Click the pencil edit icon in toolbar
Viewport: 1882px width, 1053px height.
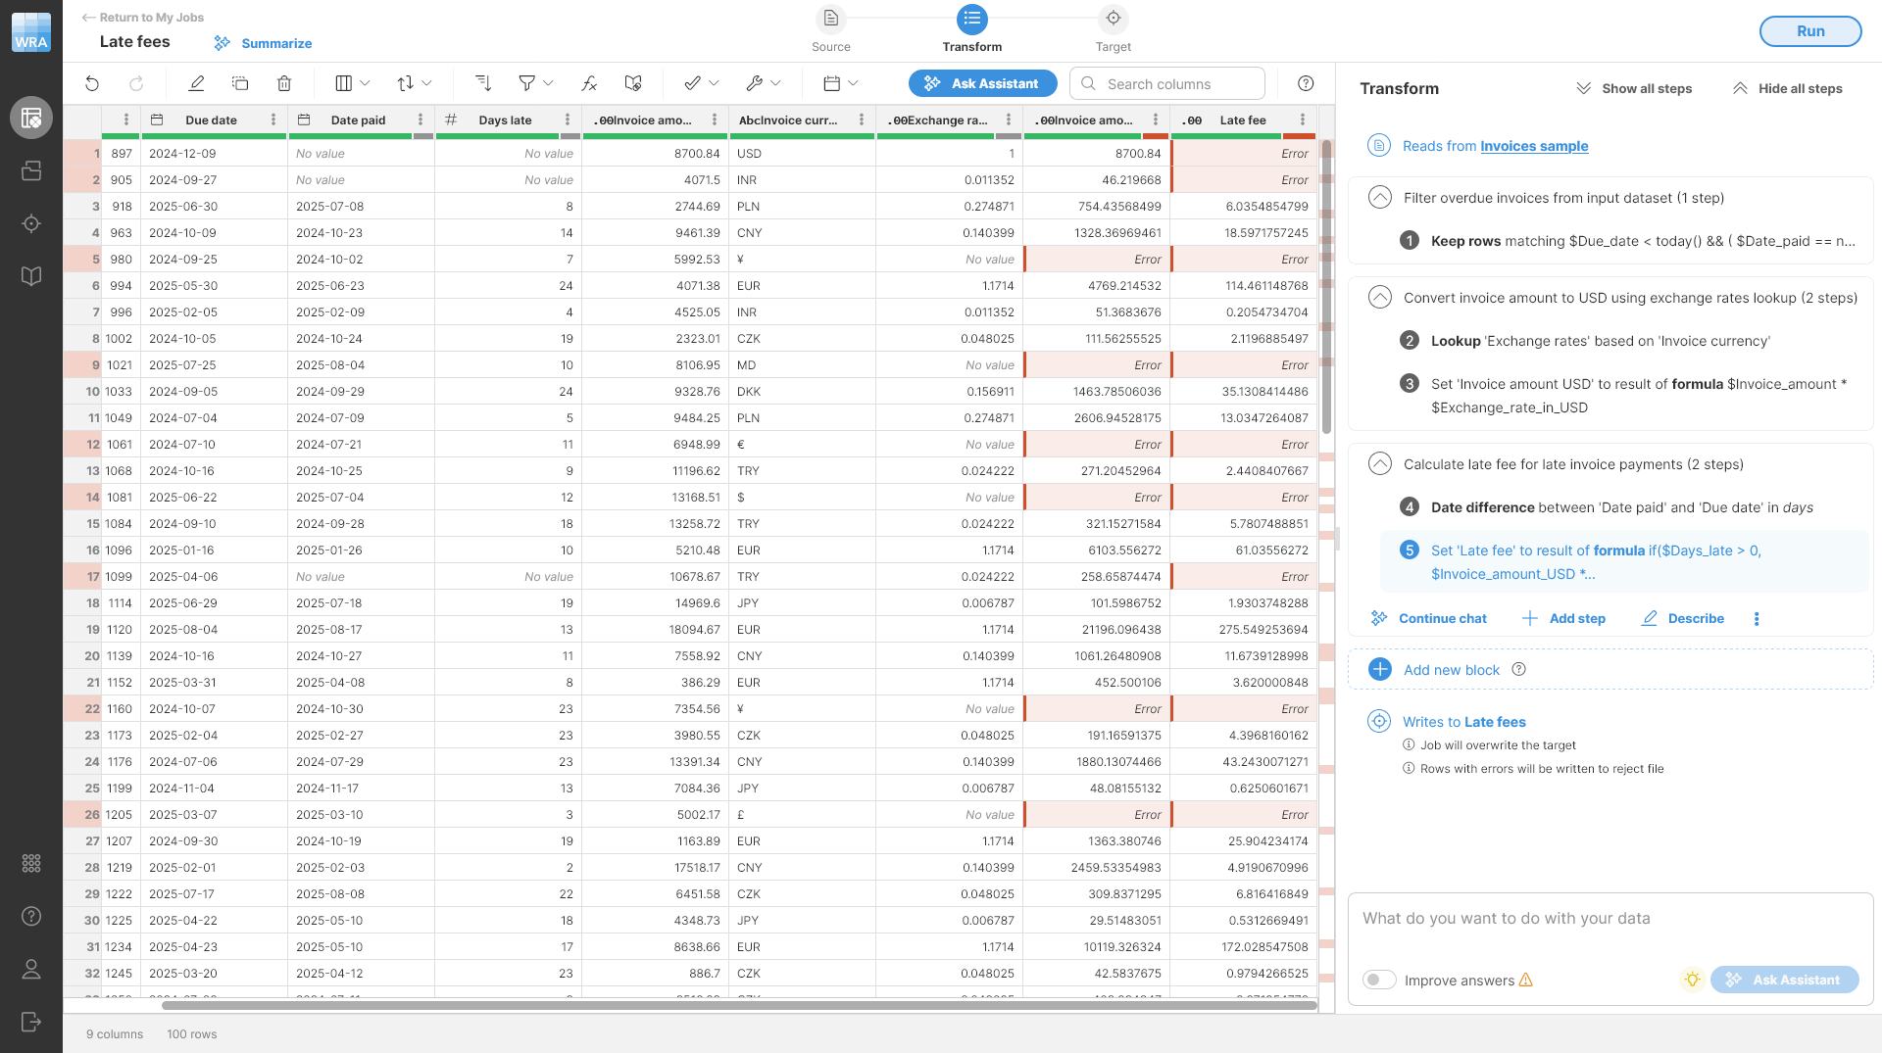point(196,83)
